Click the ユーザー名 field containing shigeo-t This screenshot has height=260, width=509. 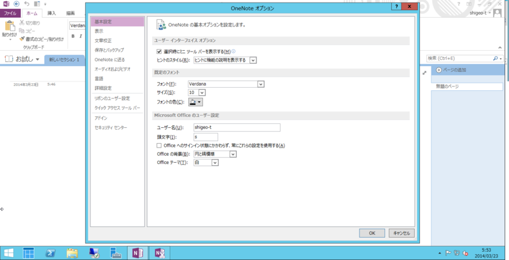(x=237, y=127)
